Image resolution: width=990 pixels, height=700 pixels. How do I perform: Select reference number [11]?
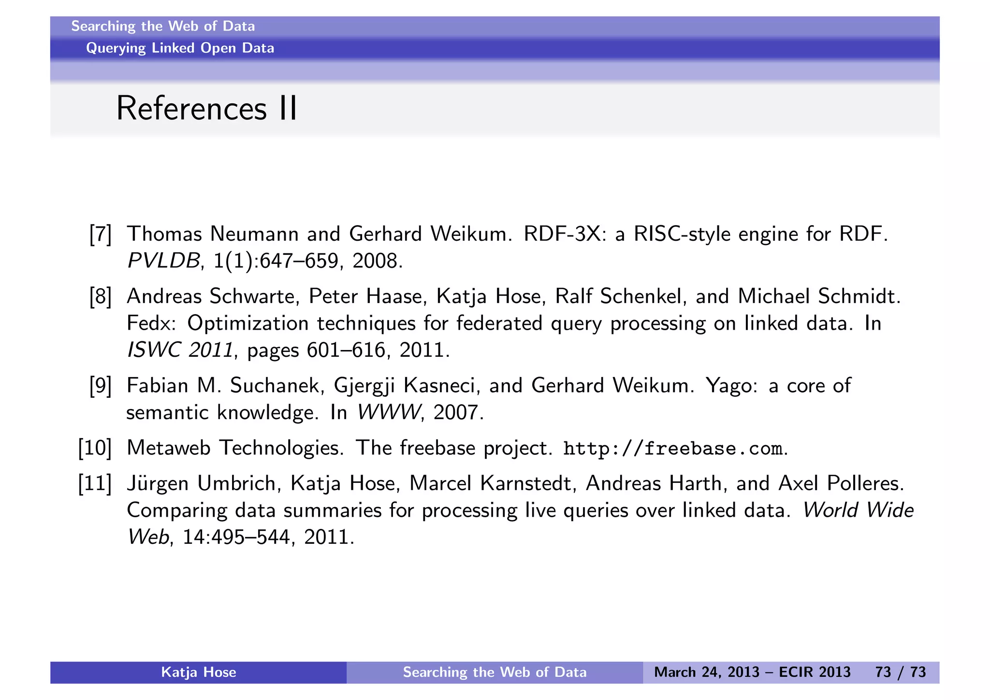[95, 483]
